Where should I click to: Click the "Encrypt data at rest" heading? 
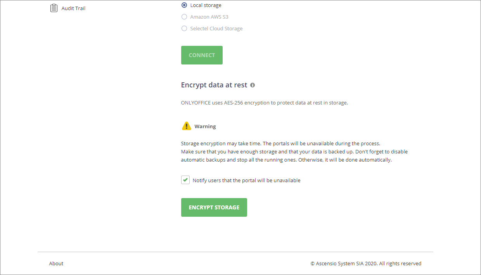[x=214, y=85]
